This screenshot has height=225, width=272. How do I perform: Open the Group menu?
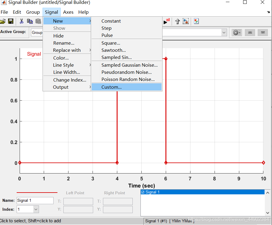pyautogui.click(x=33, y=12)
